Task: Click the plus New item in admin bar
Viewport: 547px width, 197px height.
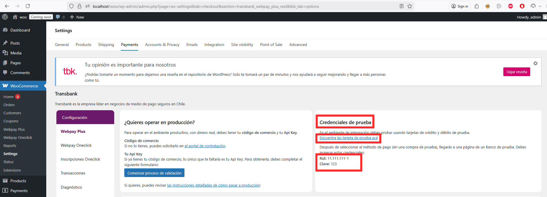Action: [x=77, y=17]
